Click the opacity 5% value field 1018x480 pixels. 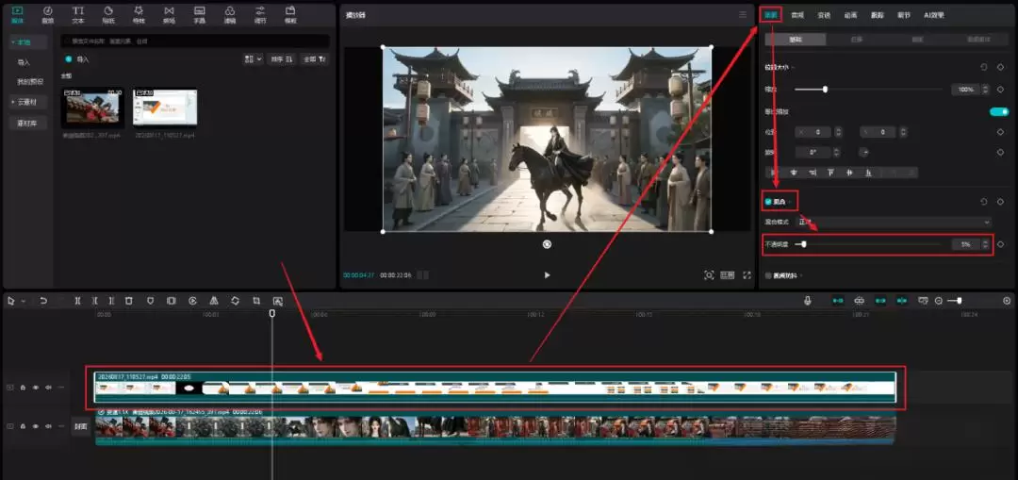pyautogui.click(x=966, y=244)
